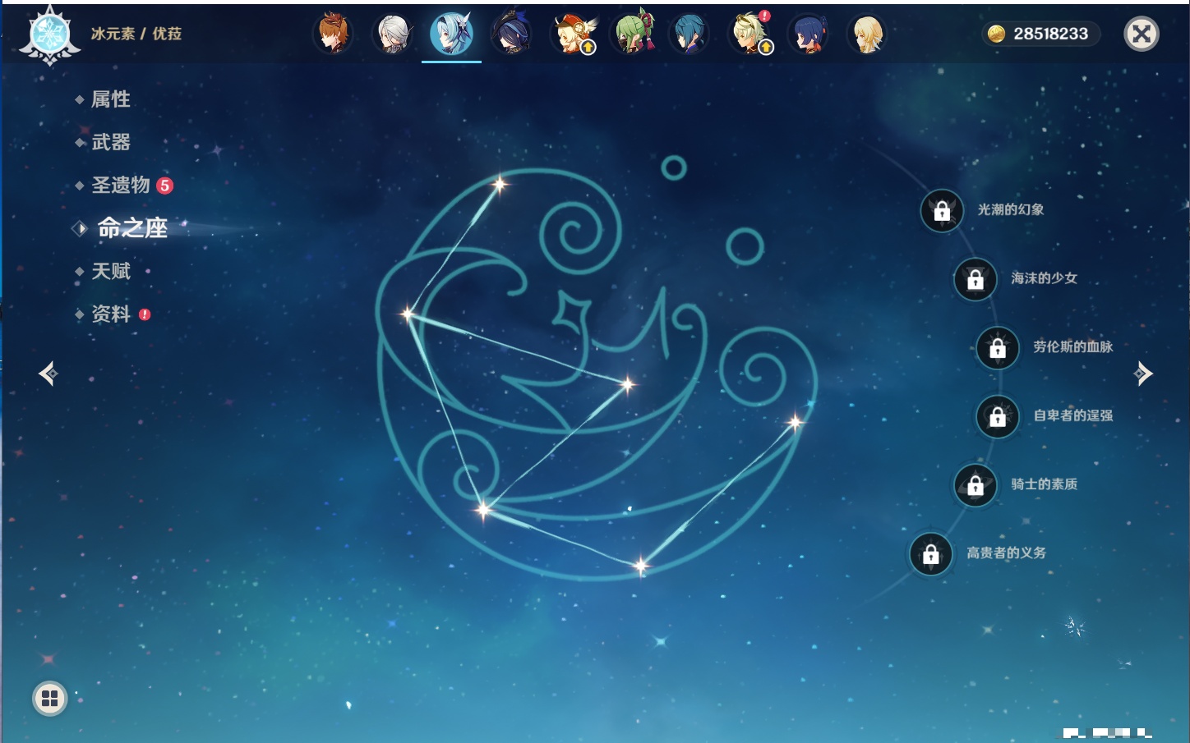This screenshot has height=743, width=1190.
Task: Unlock the 高贵者的义务 constellation node
Action: pos(931,554)
